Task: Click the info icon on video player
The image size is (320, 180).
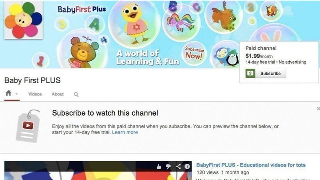Action: point(187,166)
